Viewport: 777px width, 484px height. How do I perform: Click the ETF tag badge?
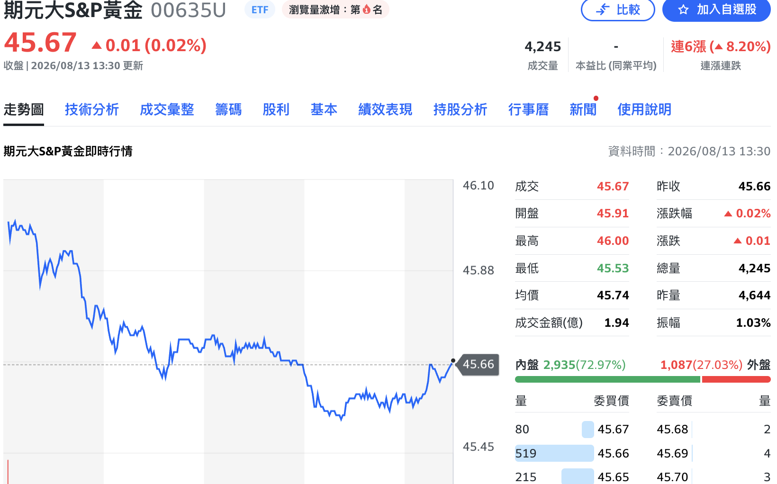click(x=260, y=9)
